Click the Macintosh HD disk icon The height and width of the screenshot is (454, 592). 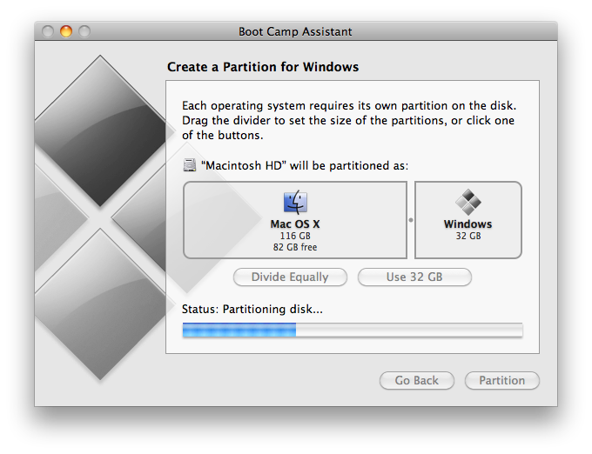click(x=190, y=165)
